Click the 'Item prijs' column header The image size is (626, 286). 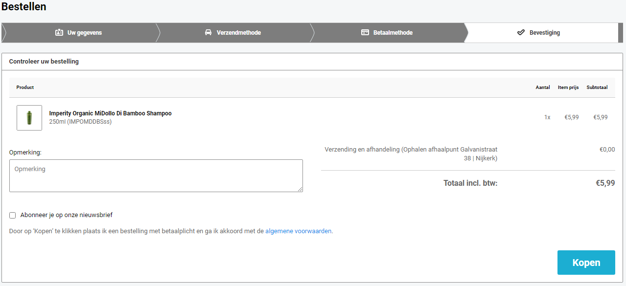click(x=568, y=88)
